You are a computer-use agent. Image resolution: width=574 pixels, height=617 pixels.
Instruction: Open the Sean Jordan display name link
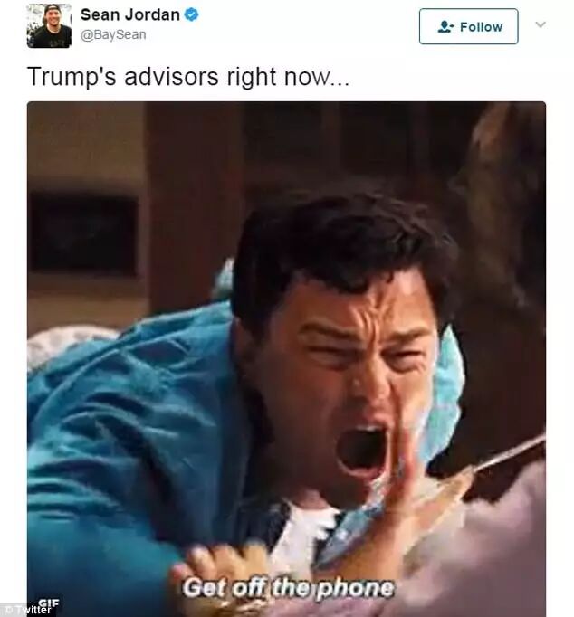[129, 15]
